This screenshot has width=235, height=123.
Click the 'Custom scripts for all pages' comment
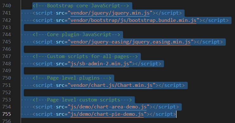pos(85,56)
